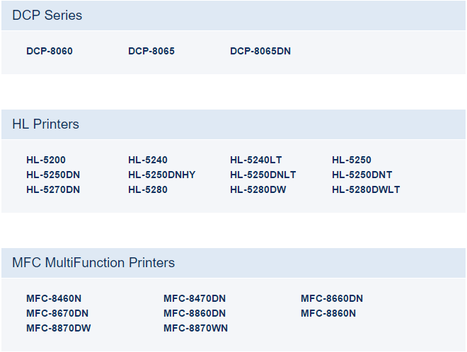Choose the HL-5270DN printer
Image resolution: width=467 pixels, height=352 pixels.
coord(53,189)
